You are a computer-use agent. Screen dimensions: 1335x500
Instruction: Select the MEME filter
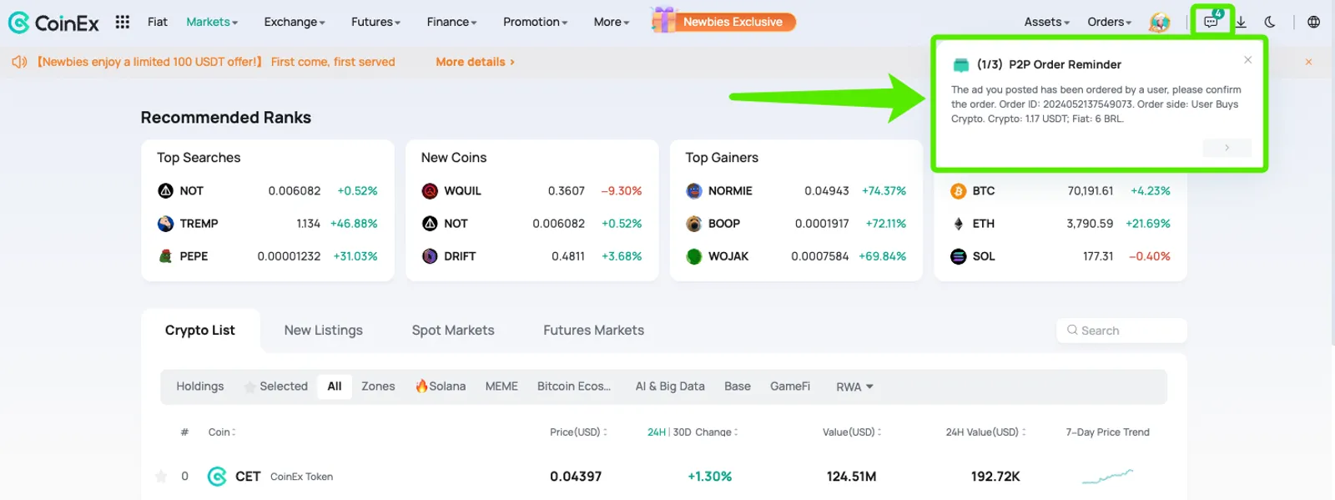[501, 386]
